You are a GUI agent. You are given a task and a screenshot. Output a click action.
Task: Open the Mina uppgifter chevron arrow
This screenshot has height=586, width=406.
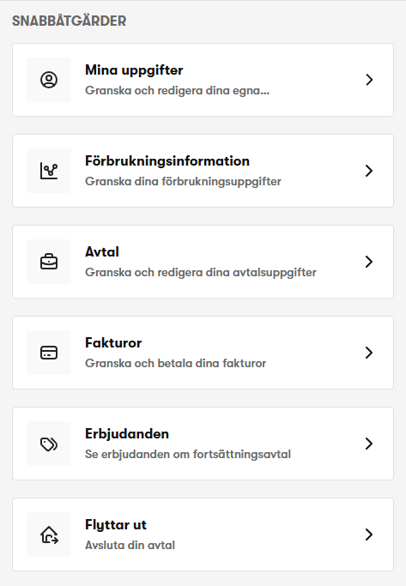tap(369, 80)
